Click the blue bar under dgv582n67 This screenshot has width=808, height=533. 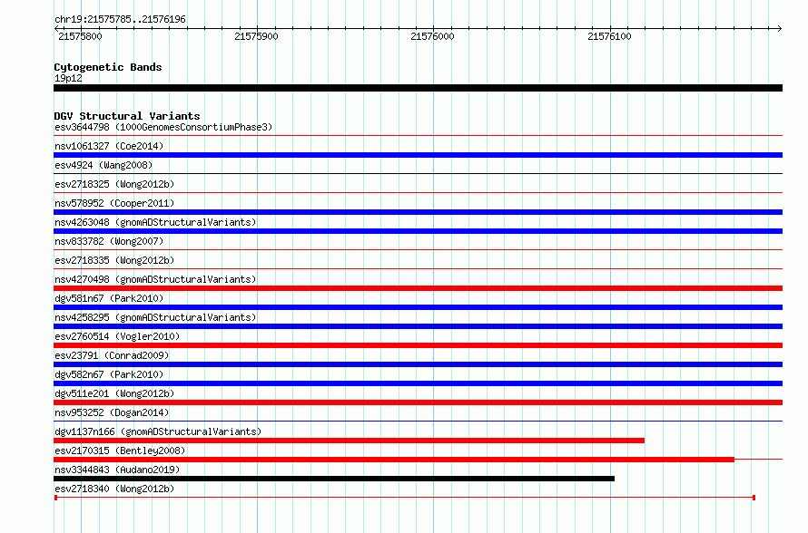pos(418,383)
